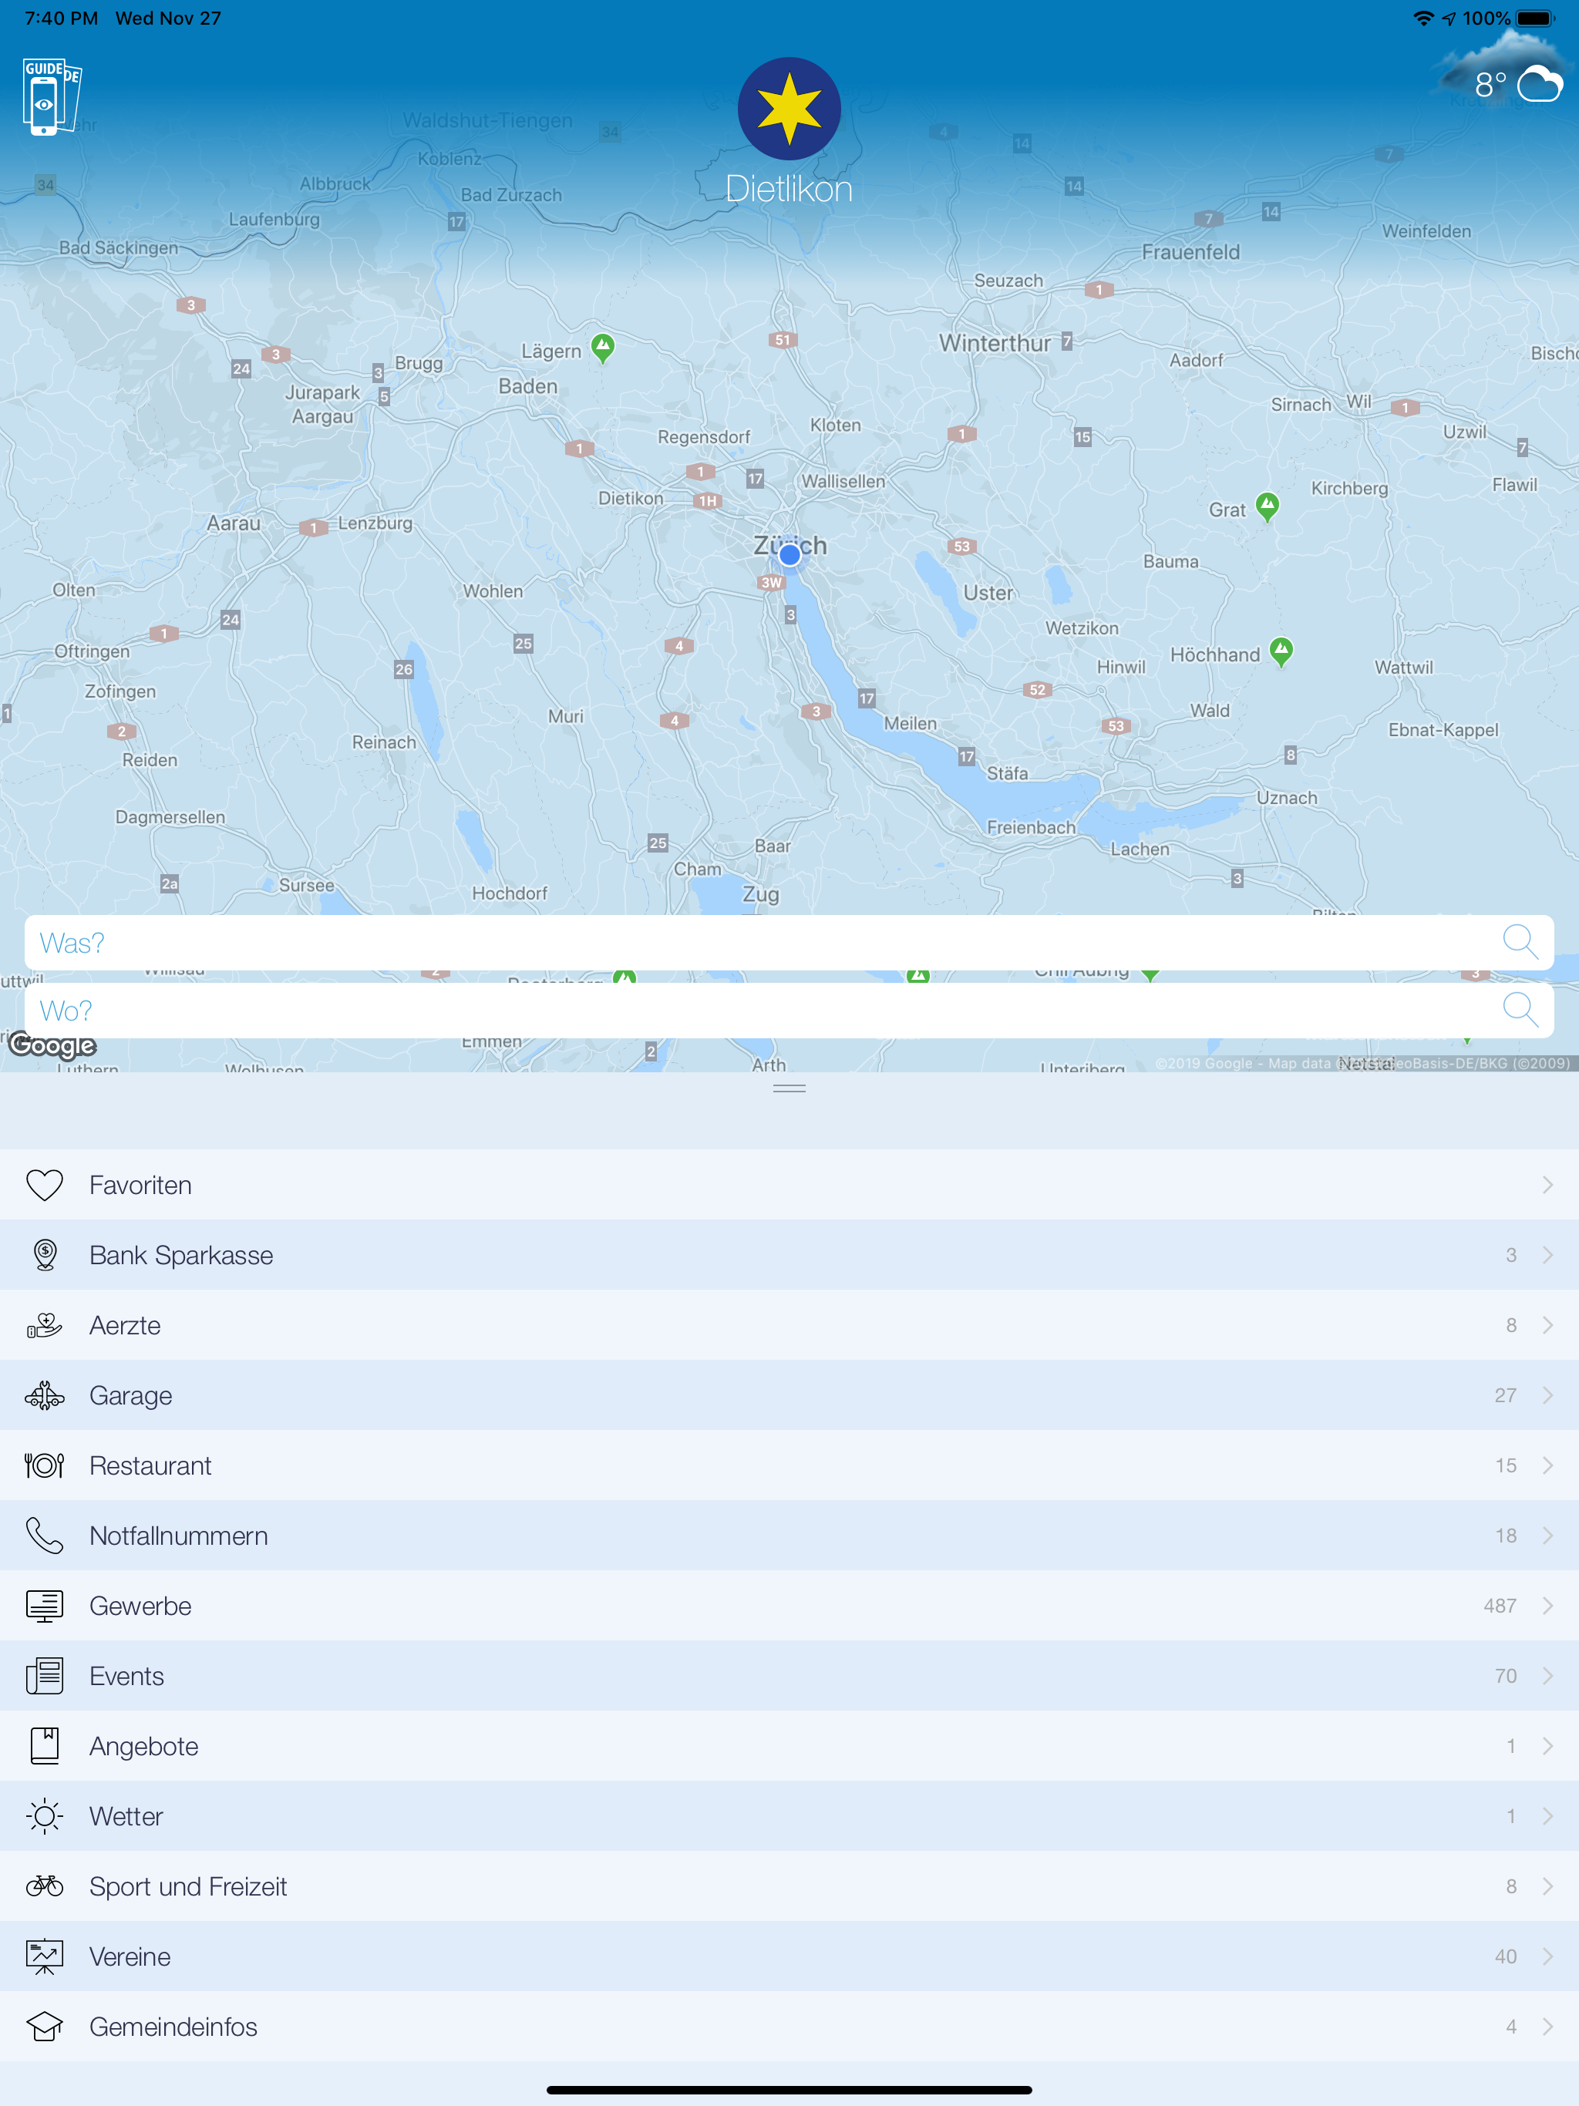This screenshot has height=2106, width=1579.
Task: Open the Guide phone icon top-left
Action: coord(49,97)
